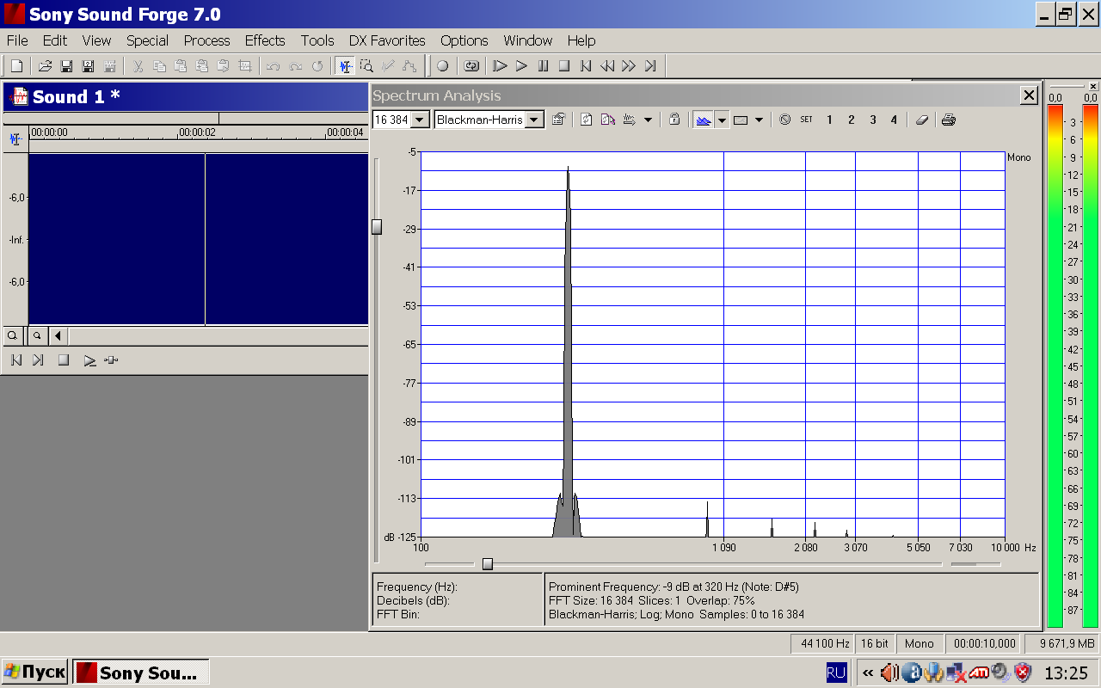Image resolution: width=1101 pixels, height=688 pixels.
Task: Click the Print spectrum printer icon
Action: point(949,120)
